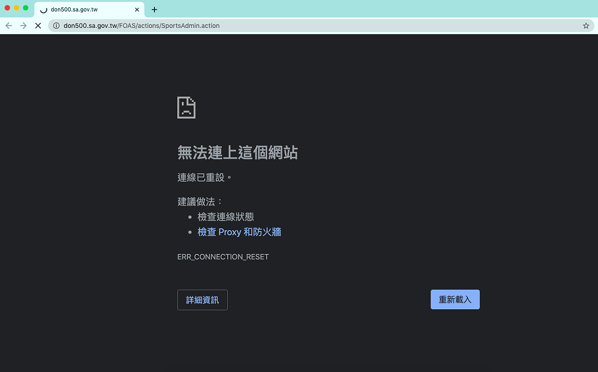Click the forward navigation arrow
The image size is (598, 372).
[23, 25]
